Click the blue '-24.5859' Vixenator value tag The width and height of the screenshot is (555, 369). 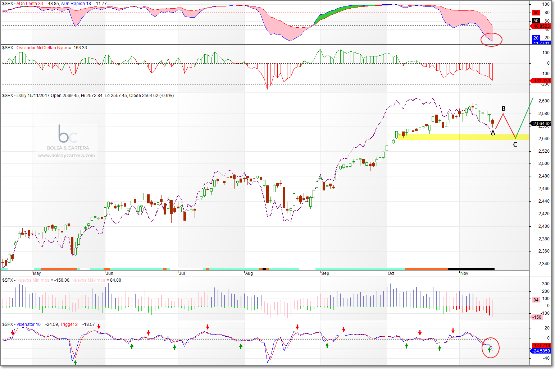click(x=541, y=351)
